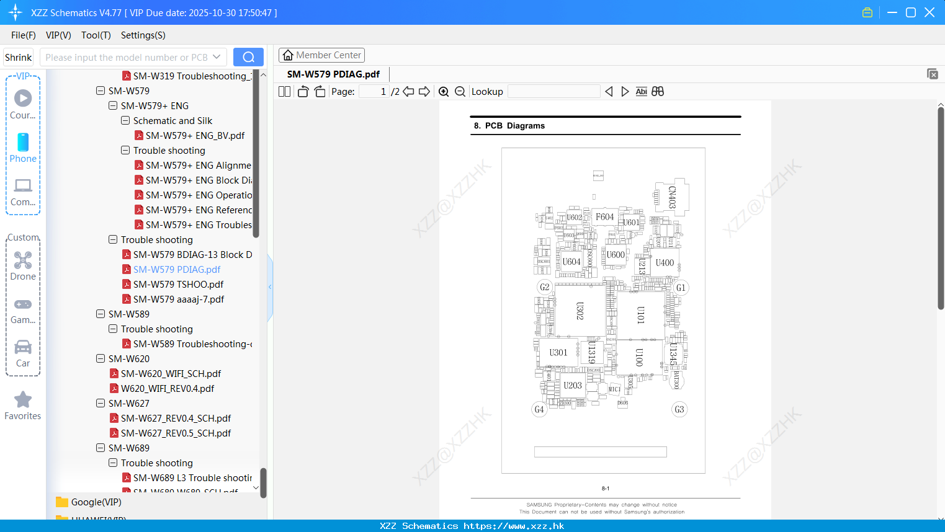Open SM-W579+ ENG Reference file
Image resolution: width=945 pixels, height=532 pixels.
[193, 210]
